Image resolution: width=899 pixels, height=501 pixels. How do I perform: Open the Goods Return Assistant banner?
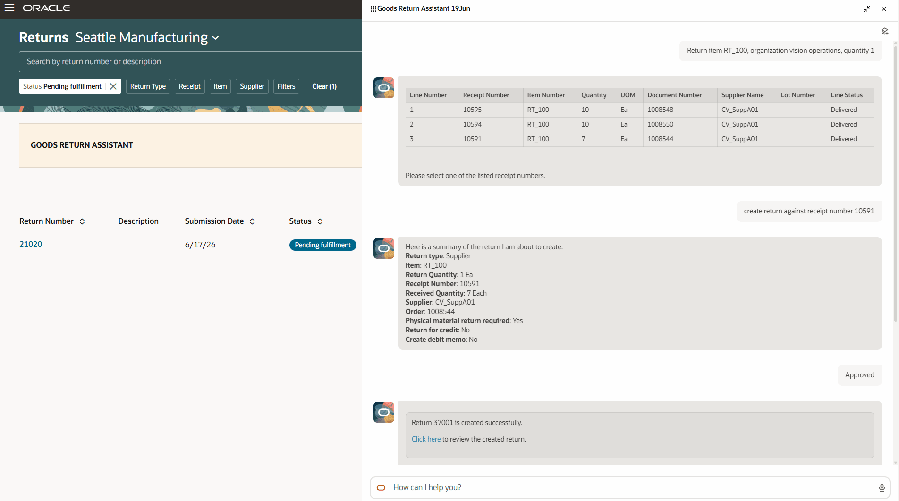click(190, 145)
